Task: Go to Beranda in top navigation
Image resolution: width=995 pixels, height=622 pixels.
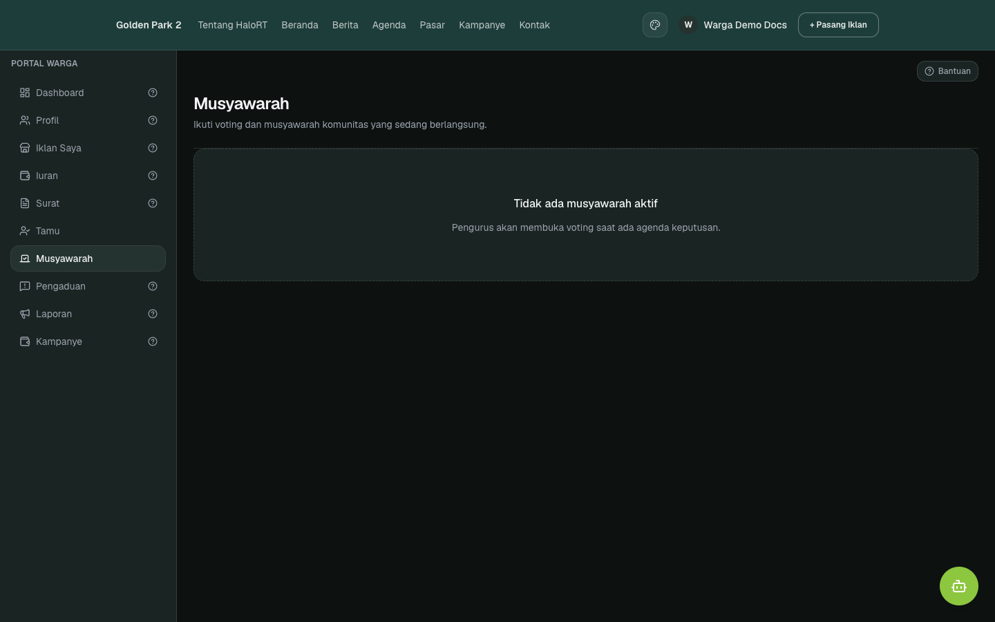Action: [300, 25]
